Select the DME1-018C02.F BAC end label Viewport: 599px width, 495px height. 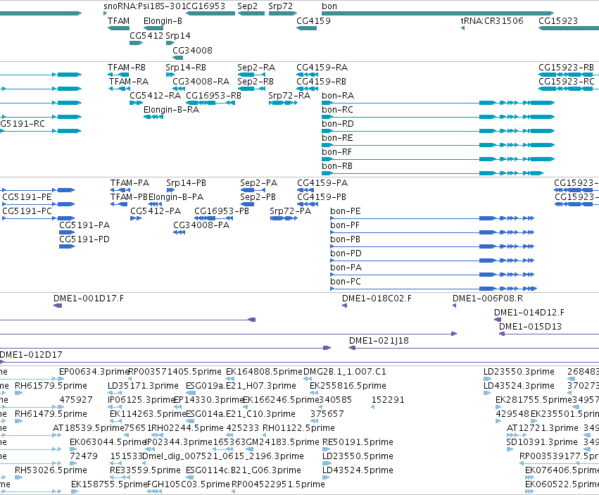click(377, 299)
